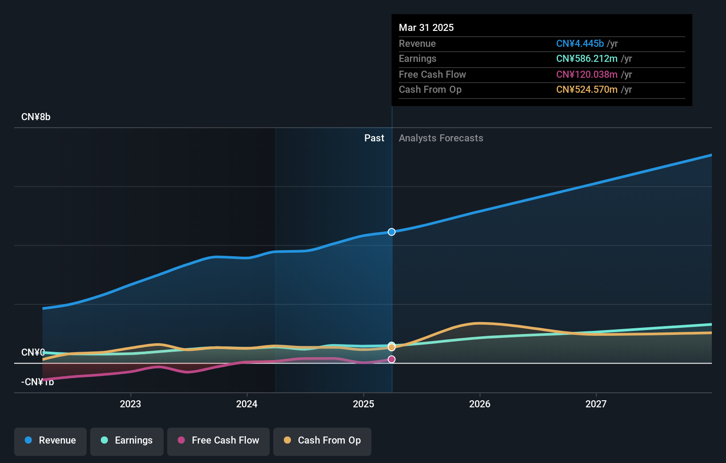The width and height of the screenshot is (726, 463).
Task: Click the Earnings row label in tooltip
Action: coord(417,59)
